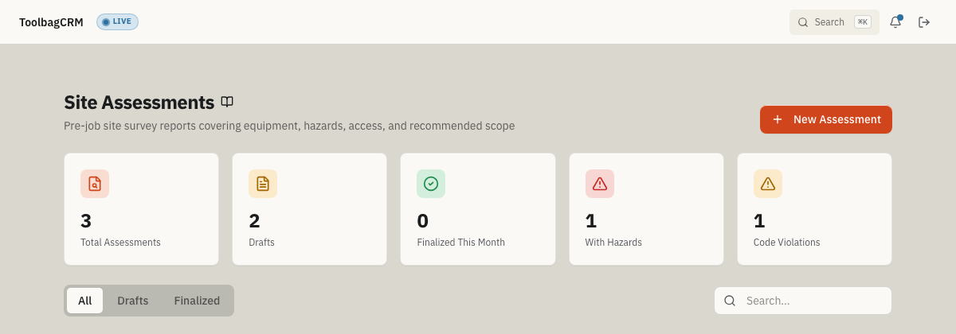The height and width of the screenshot is (334, 956).
Task: Select the All filter tab
Action: 85,301
